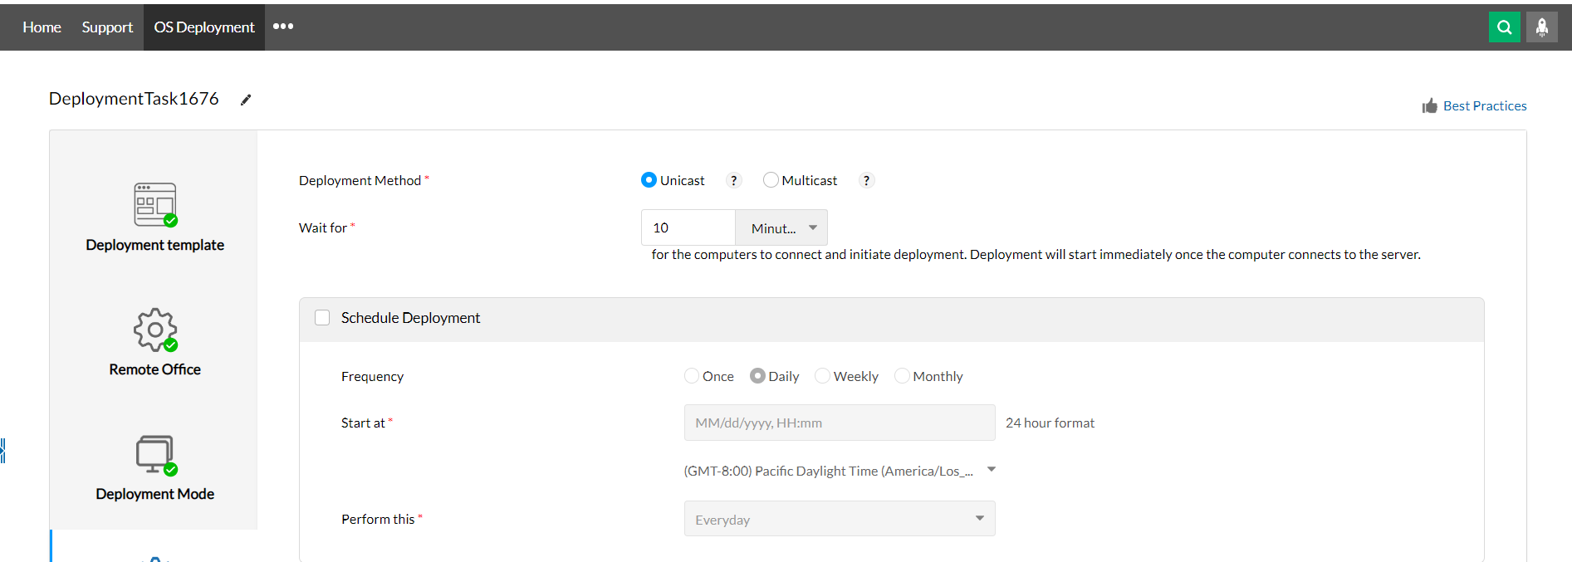1572x562 pixels.
Task: Switch to the Support tab
Action: coord(107,27)
